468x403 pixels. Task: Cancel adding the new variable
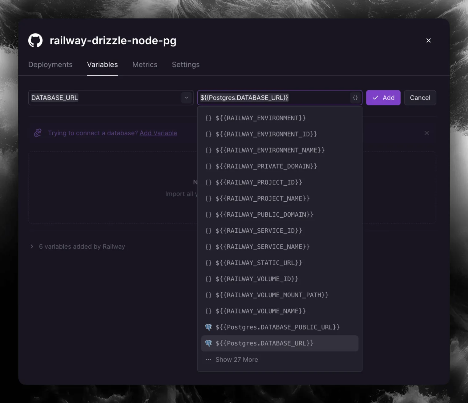[x=420, y=98]
